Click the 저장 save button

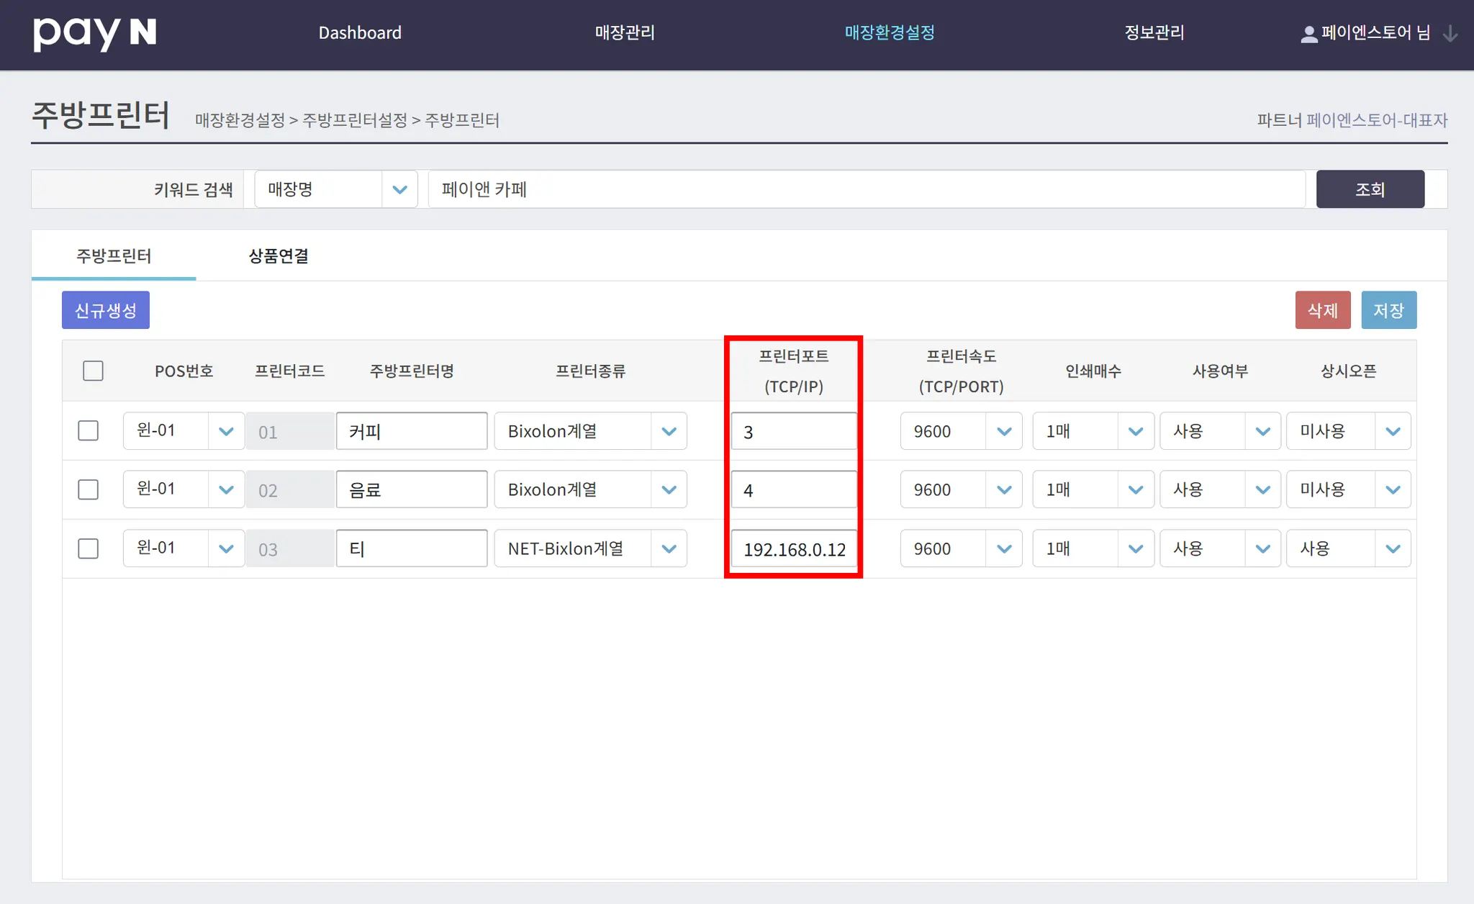pyautogui.click(x=1388, y=310)
